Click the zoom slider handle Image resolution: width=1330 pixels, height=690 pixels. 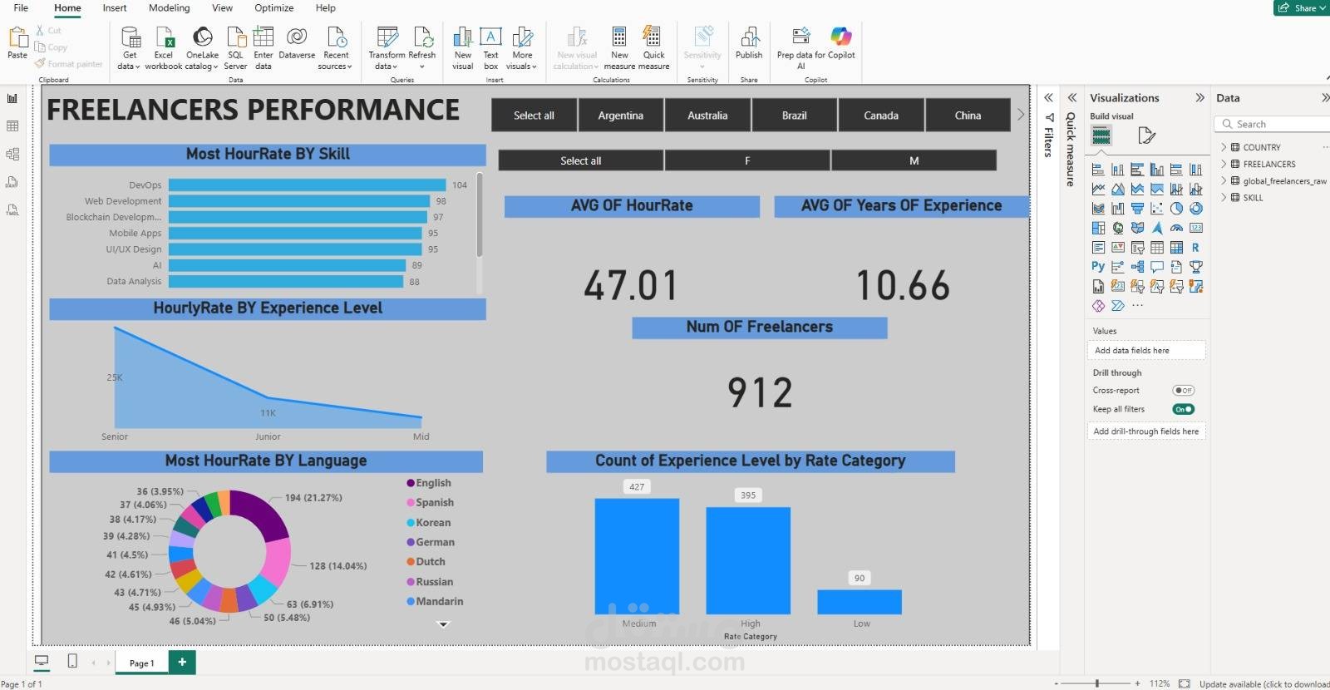[1097, 683]
